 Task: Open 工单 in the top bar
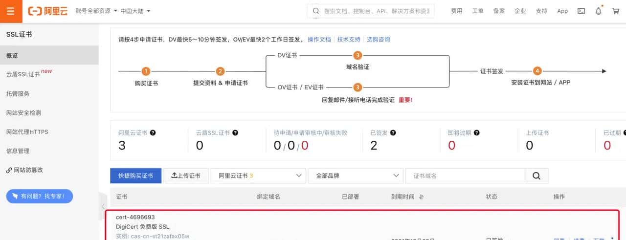[478, 11]
